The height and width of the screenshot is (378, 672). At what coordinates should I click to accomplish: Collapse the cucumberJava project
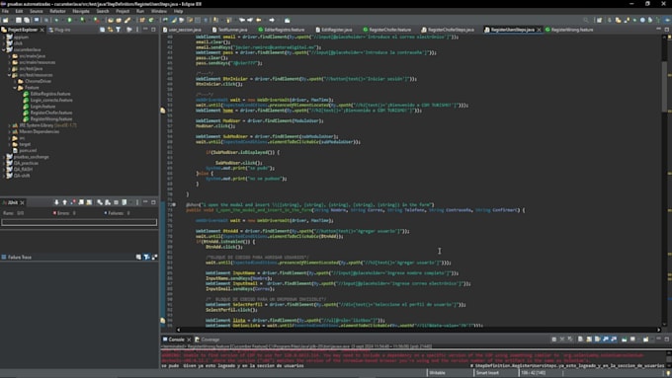click(x=4, y=49)
